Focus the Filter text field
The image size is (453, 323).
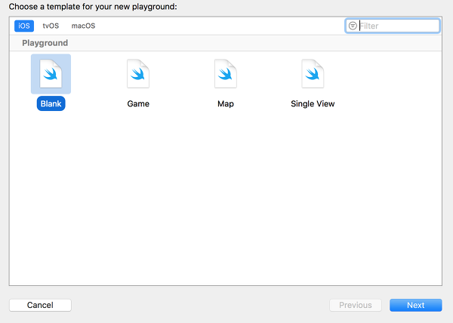(x=393, y=26)
